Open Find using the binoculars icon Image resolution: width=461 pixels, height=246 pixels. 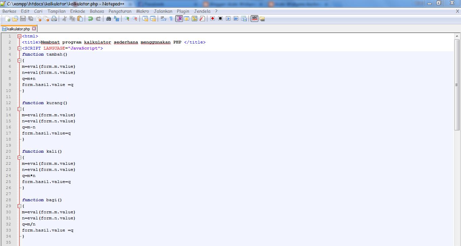click(x=109, y=19)
